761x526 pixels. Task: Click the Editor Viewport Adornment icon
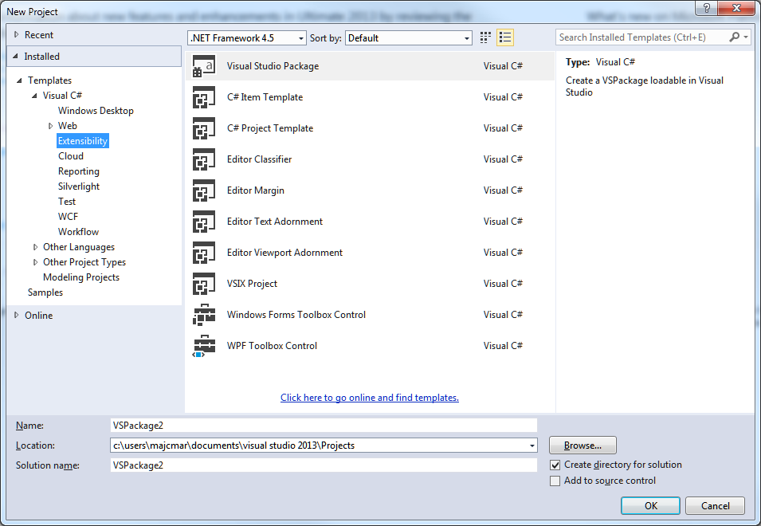click(204, 253)
